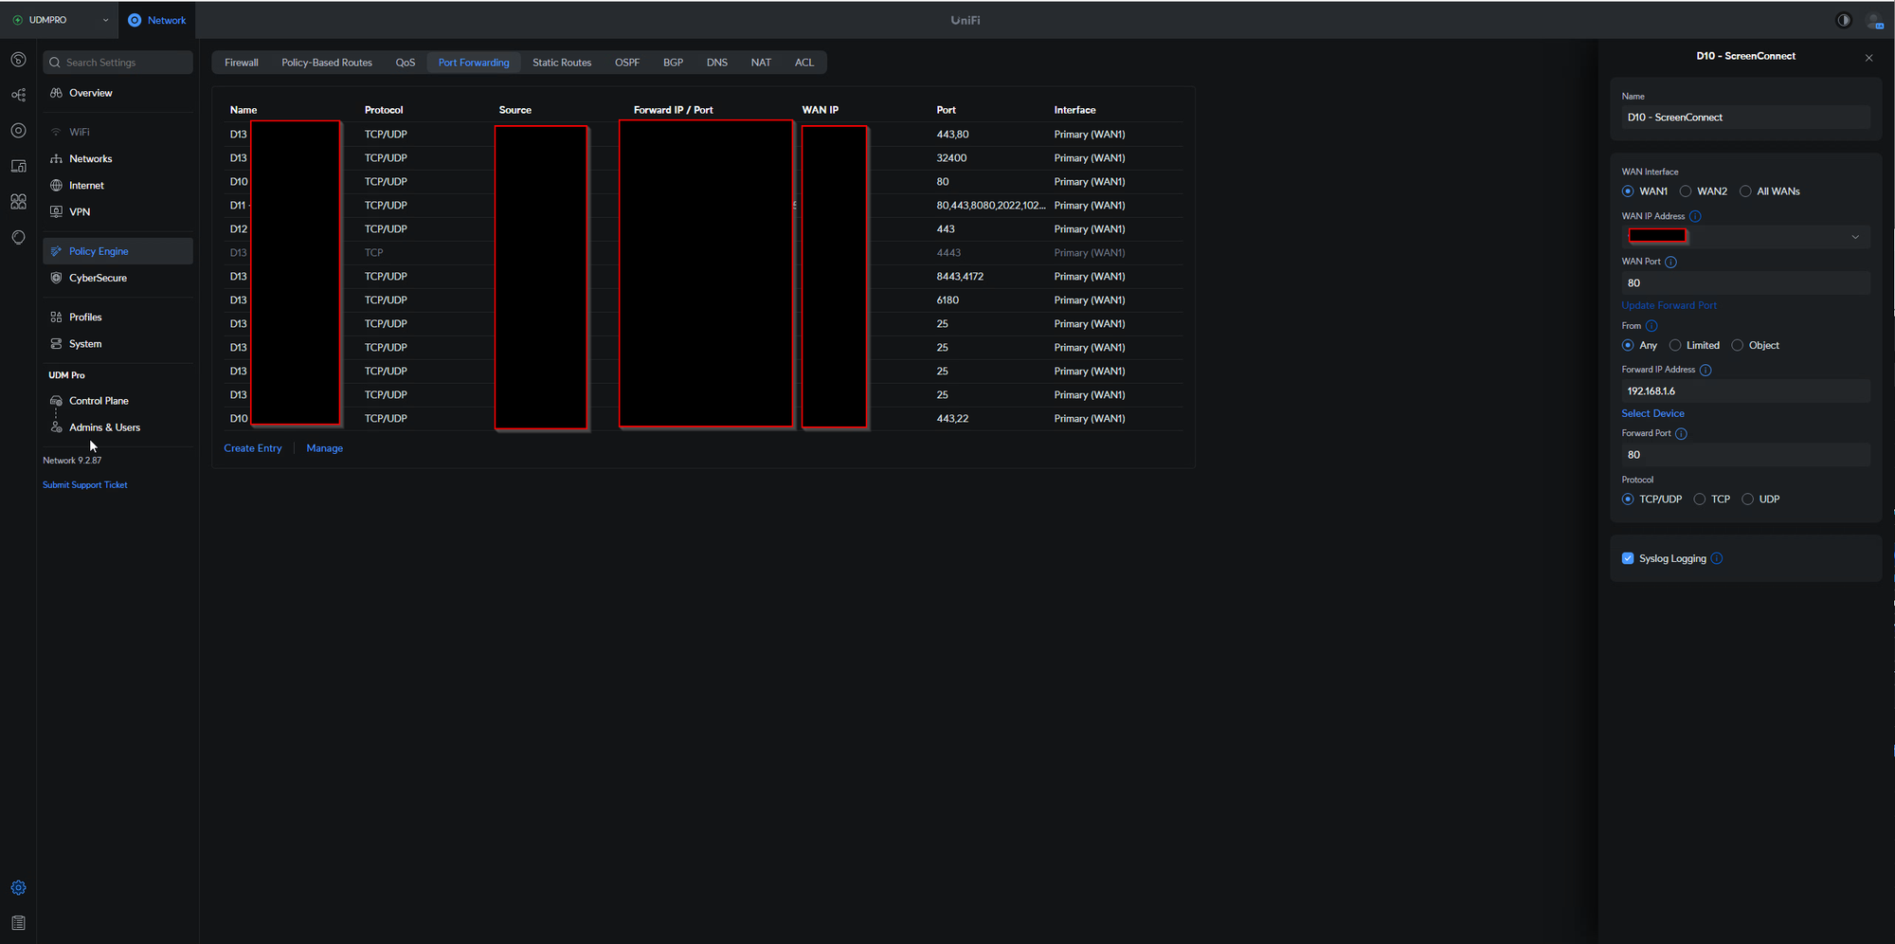Click the info icon beside Forward IP Address
Image resolution: width=1895 pixels, height=944 pixels.
(1705, 370)
